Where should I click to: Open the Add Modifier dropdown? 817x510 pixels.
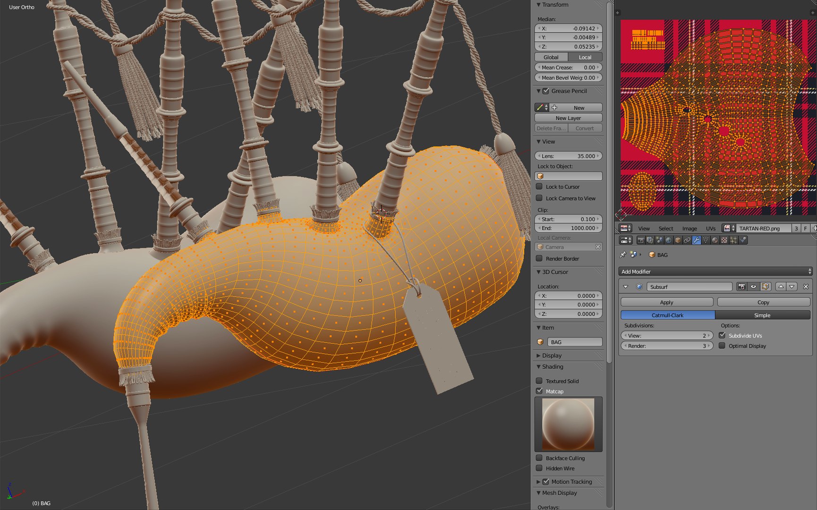(x=715, y=272)
